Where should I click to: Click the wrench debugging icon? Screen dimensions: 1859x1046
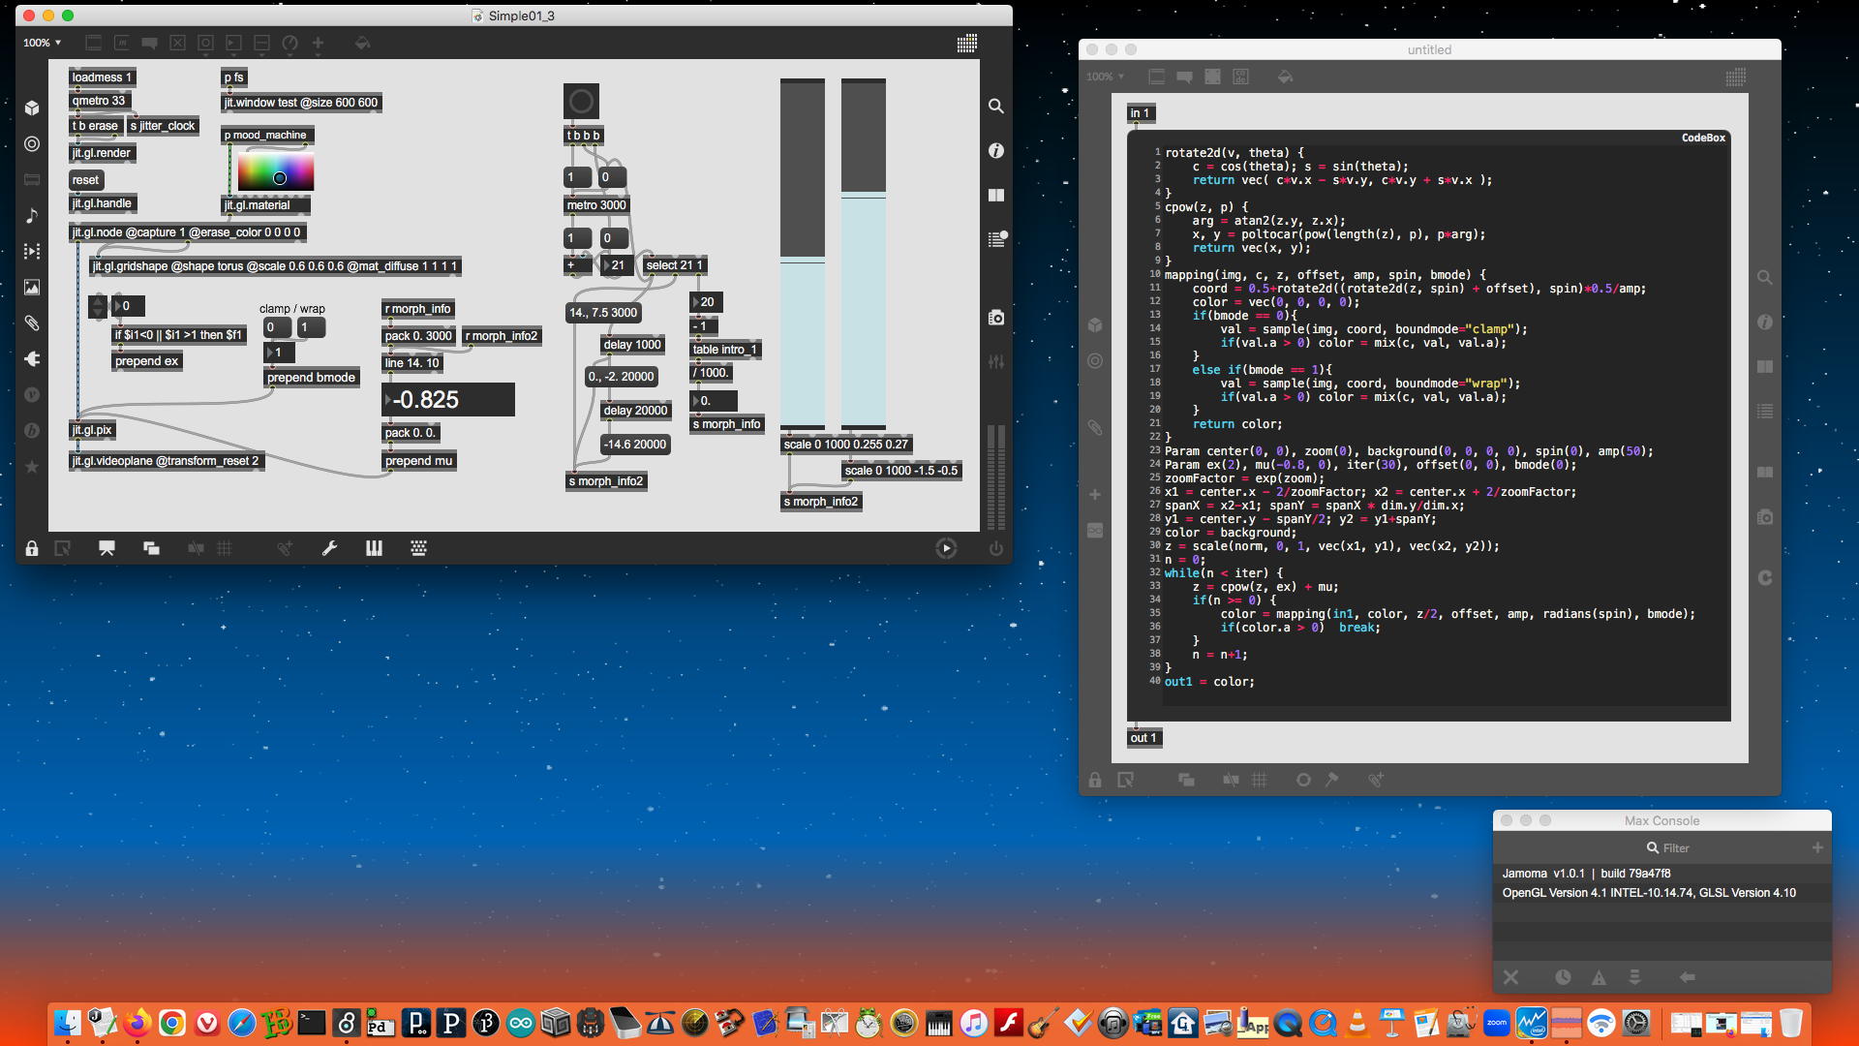[329, 548]
